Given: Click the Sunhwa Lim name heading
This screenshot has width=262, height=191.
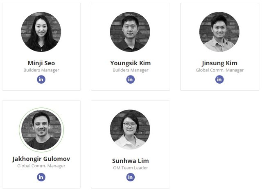Looking at the screenshot, I should [x=130, y=160].
